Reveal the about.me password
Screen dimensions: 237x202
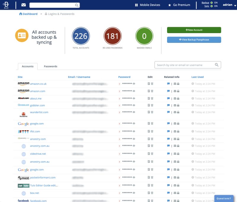(x=134, y=98)
